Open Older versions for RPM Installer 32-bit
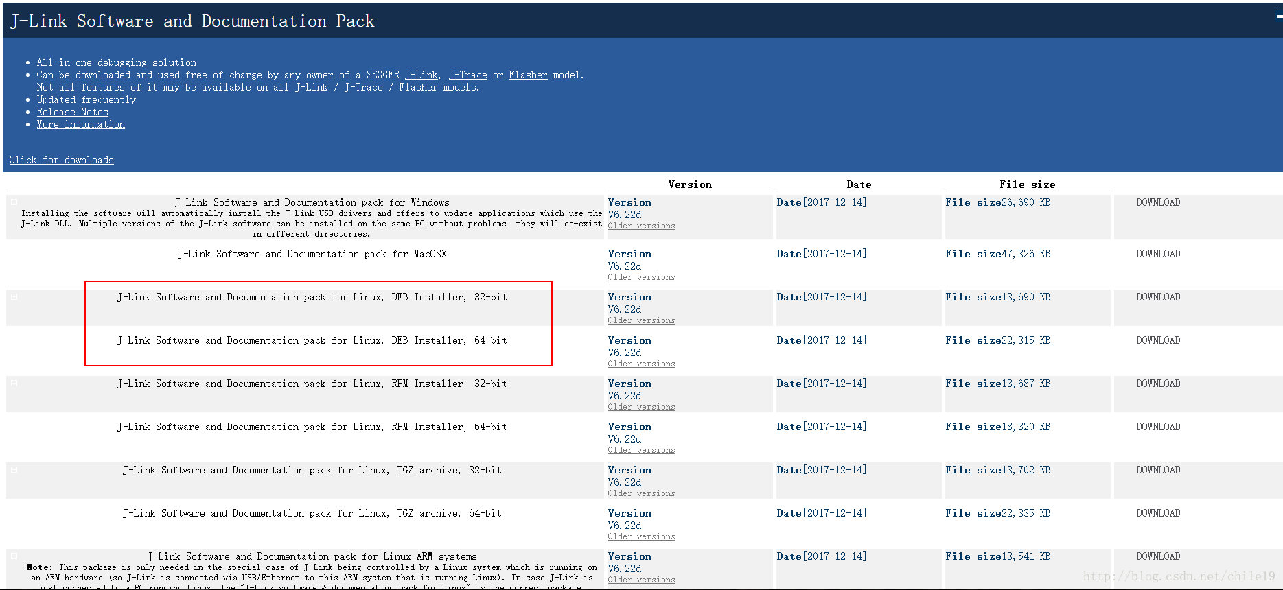This screenshot has height=590, width=1283. click(641, 407)
